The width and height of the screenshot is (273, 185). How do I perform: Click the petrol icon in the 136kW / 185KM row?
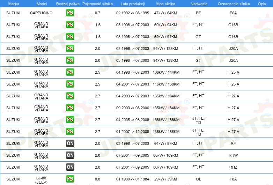[x=70, y=131]
